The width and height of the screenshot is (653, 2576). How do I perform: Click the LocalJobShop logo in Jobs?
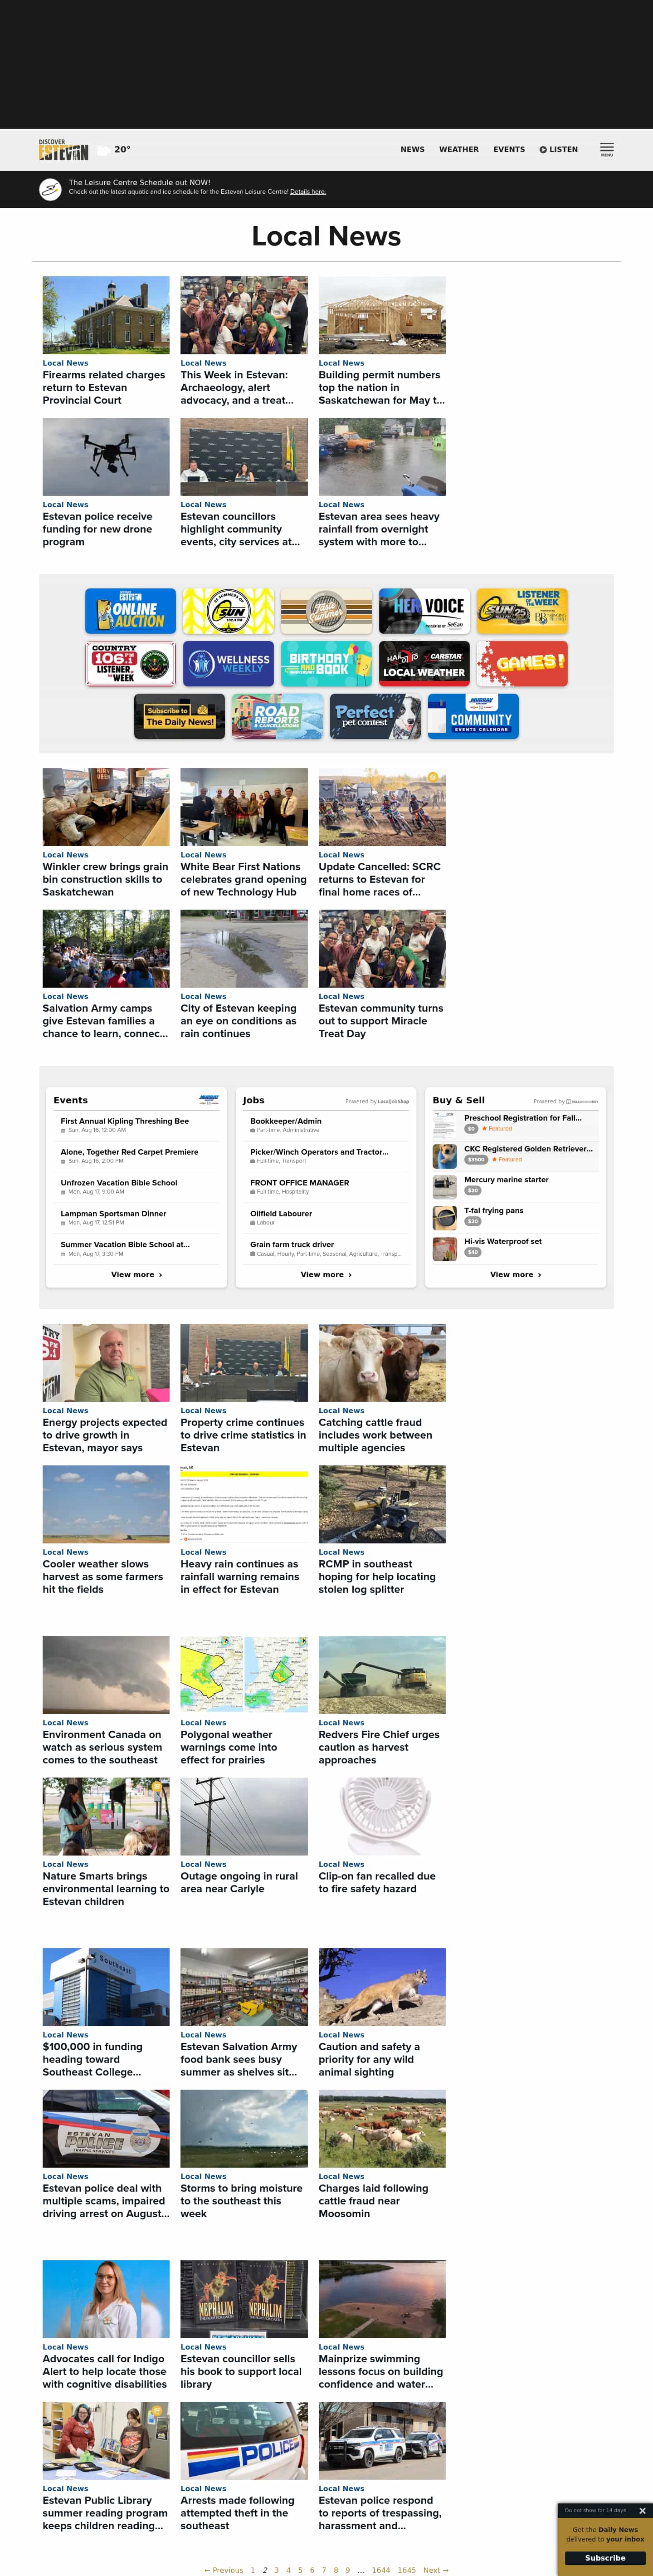393,1101
